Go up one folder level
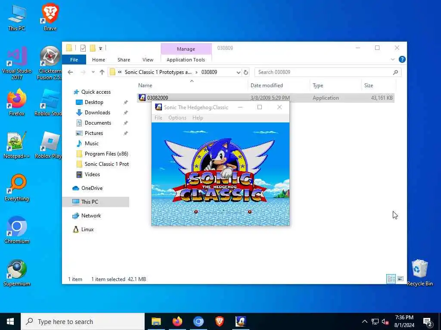Image resolution: width=441 pixels, height=330 pixels. coord(102,72)
